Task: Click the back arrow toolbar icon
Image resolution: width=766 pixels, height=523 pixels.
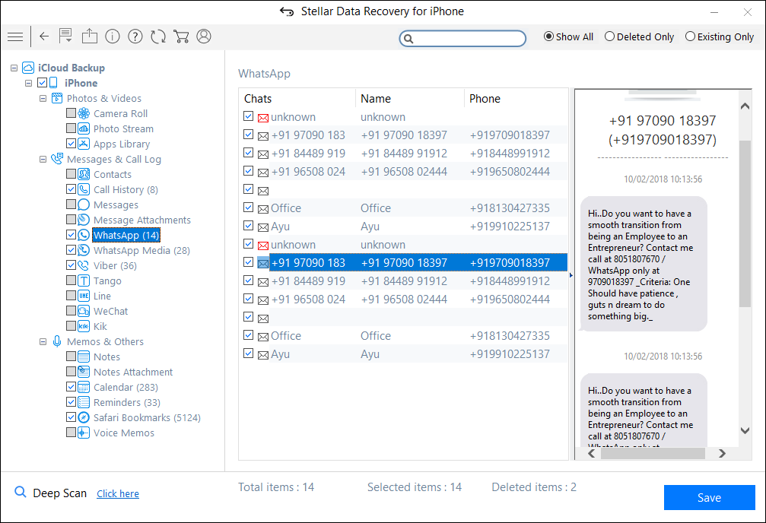Action: pyautogui.click(x=44, y=36)
